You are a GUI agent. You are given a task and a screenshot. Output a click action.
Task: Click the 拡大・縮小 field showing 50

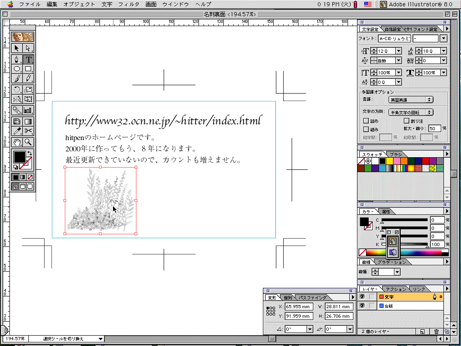point(434,128)
